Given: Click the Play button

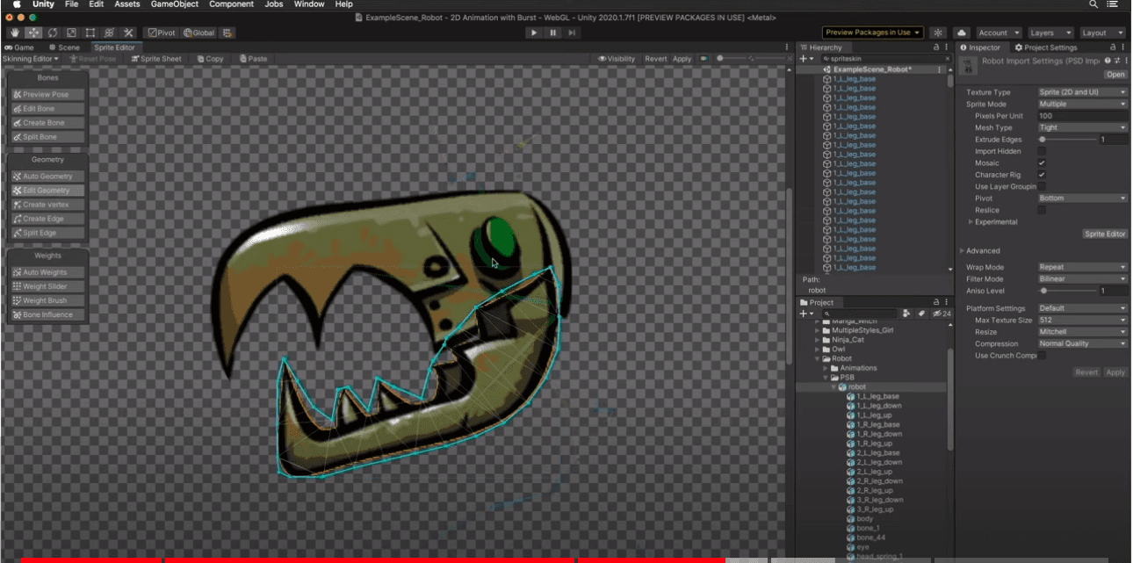Looking at the screenshot, I should [x=534, y=32].
